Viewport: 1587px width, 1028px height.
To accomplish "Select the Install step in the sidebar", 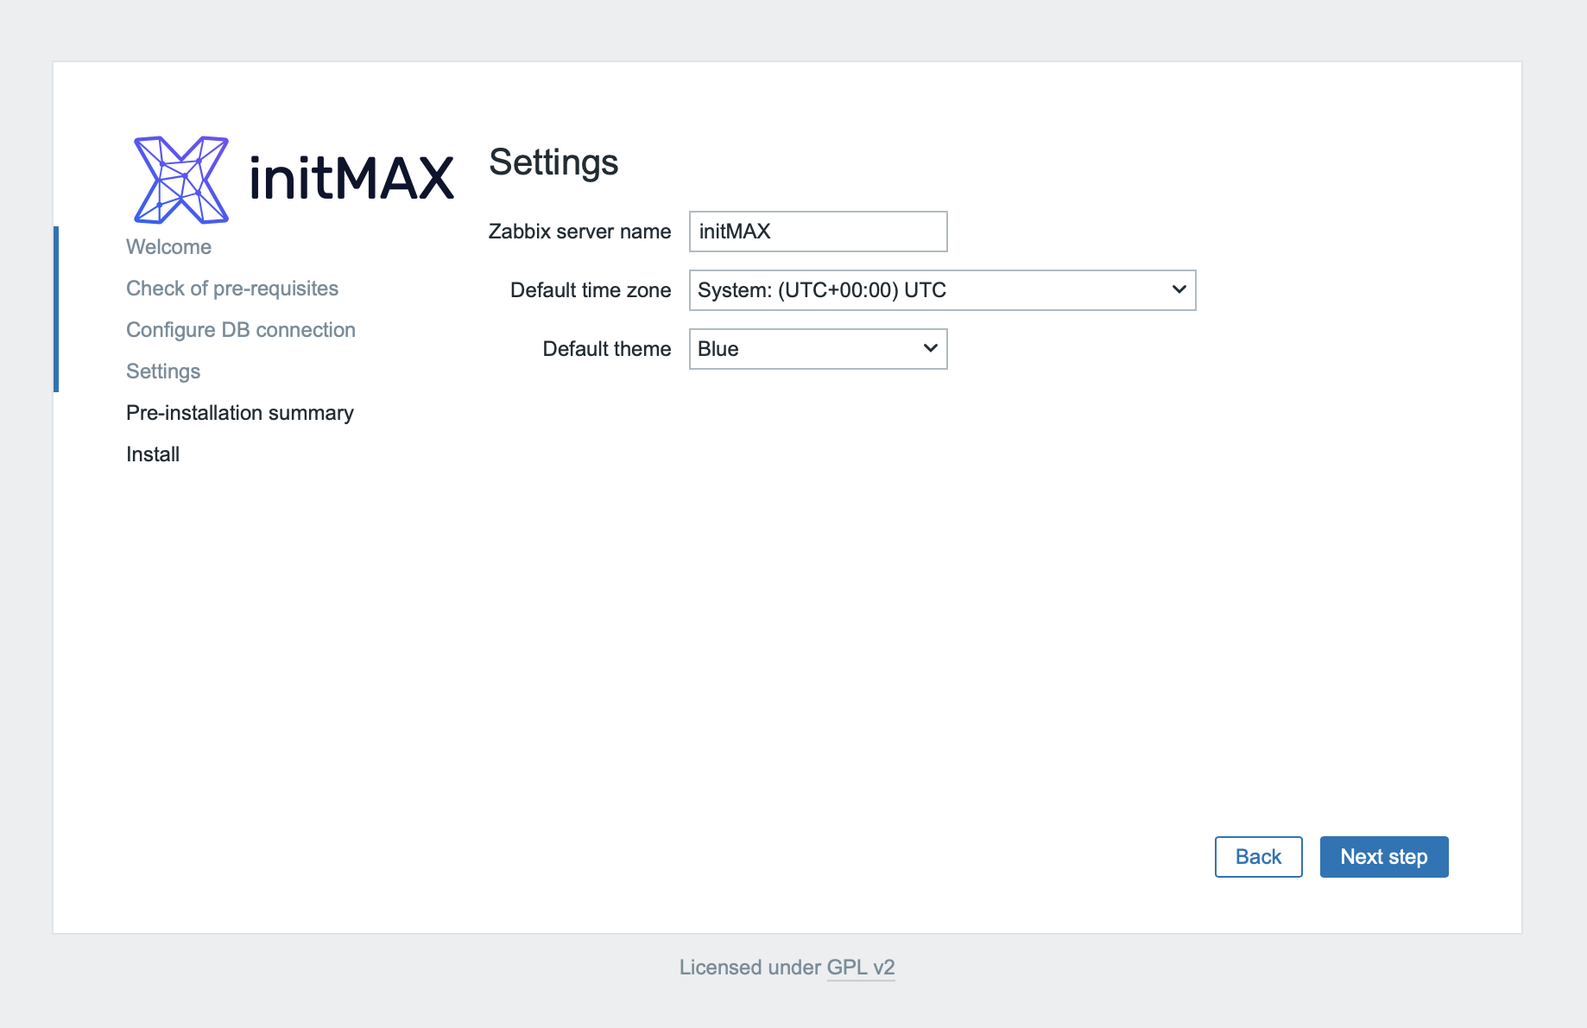I will pyautogui.click(x=152, y=454).
